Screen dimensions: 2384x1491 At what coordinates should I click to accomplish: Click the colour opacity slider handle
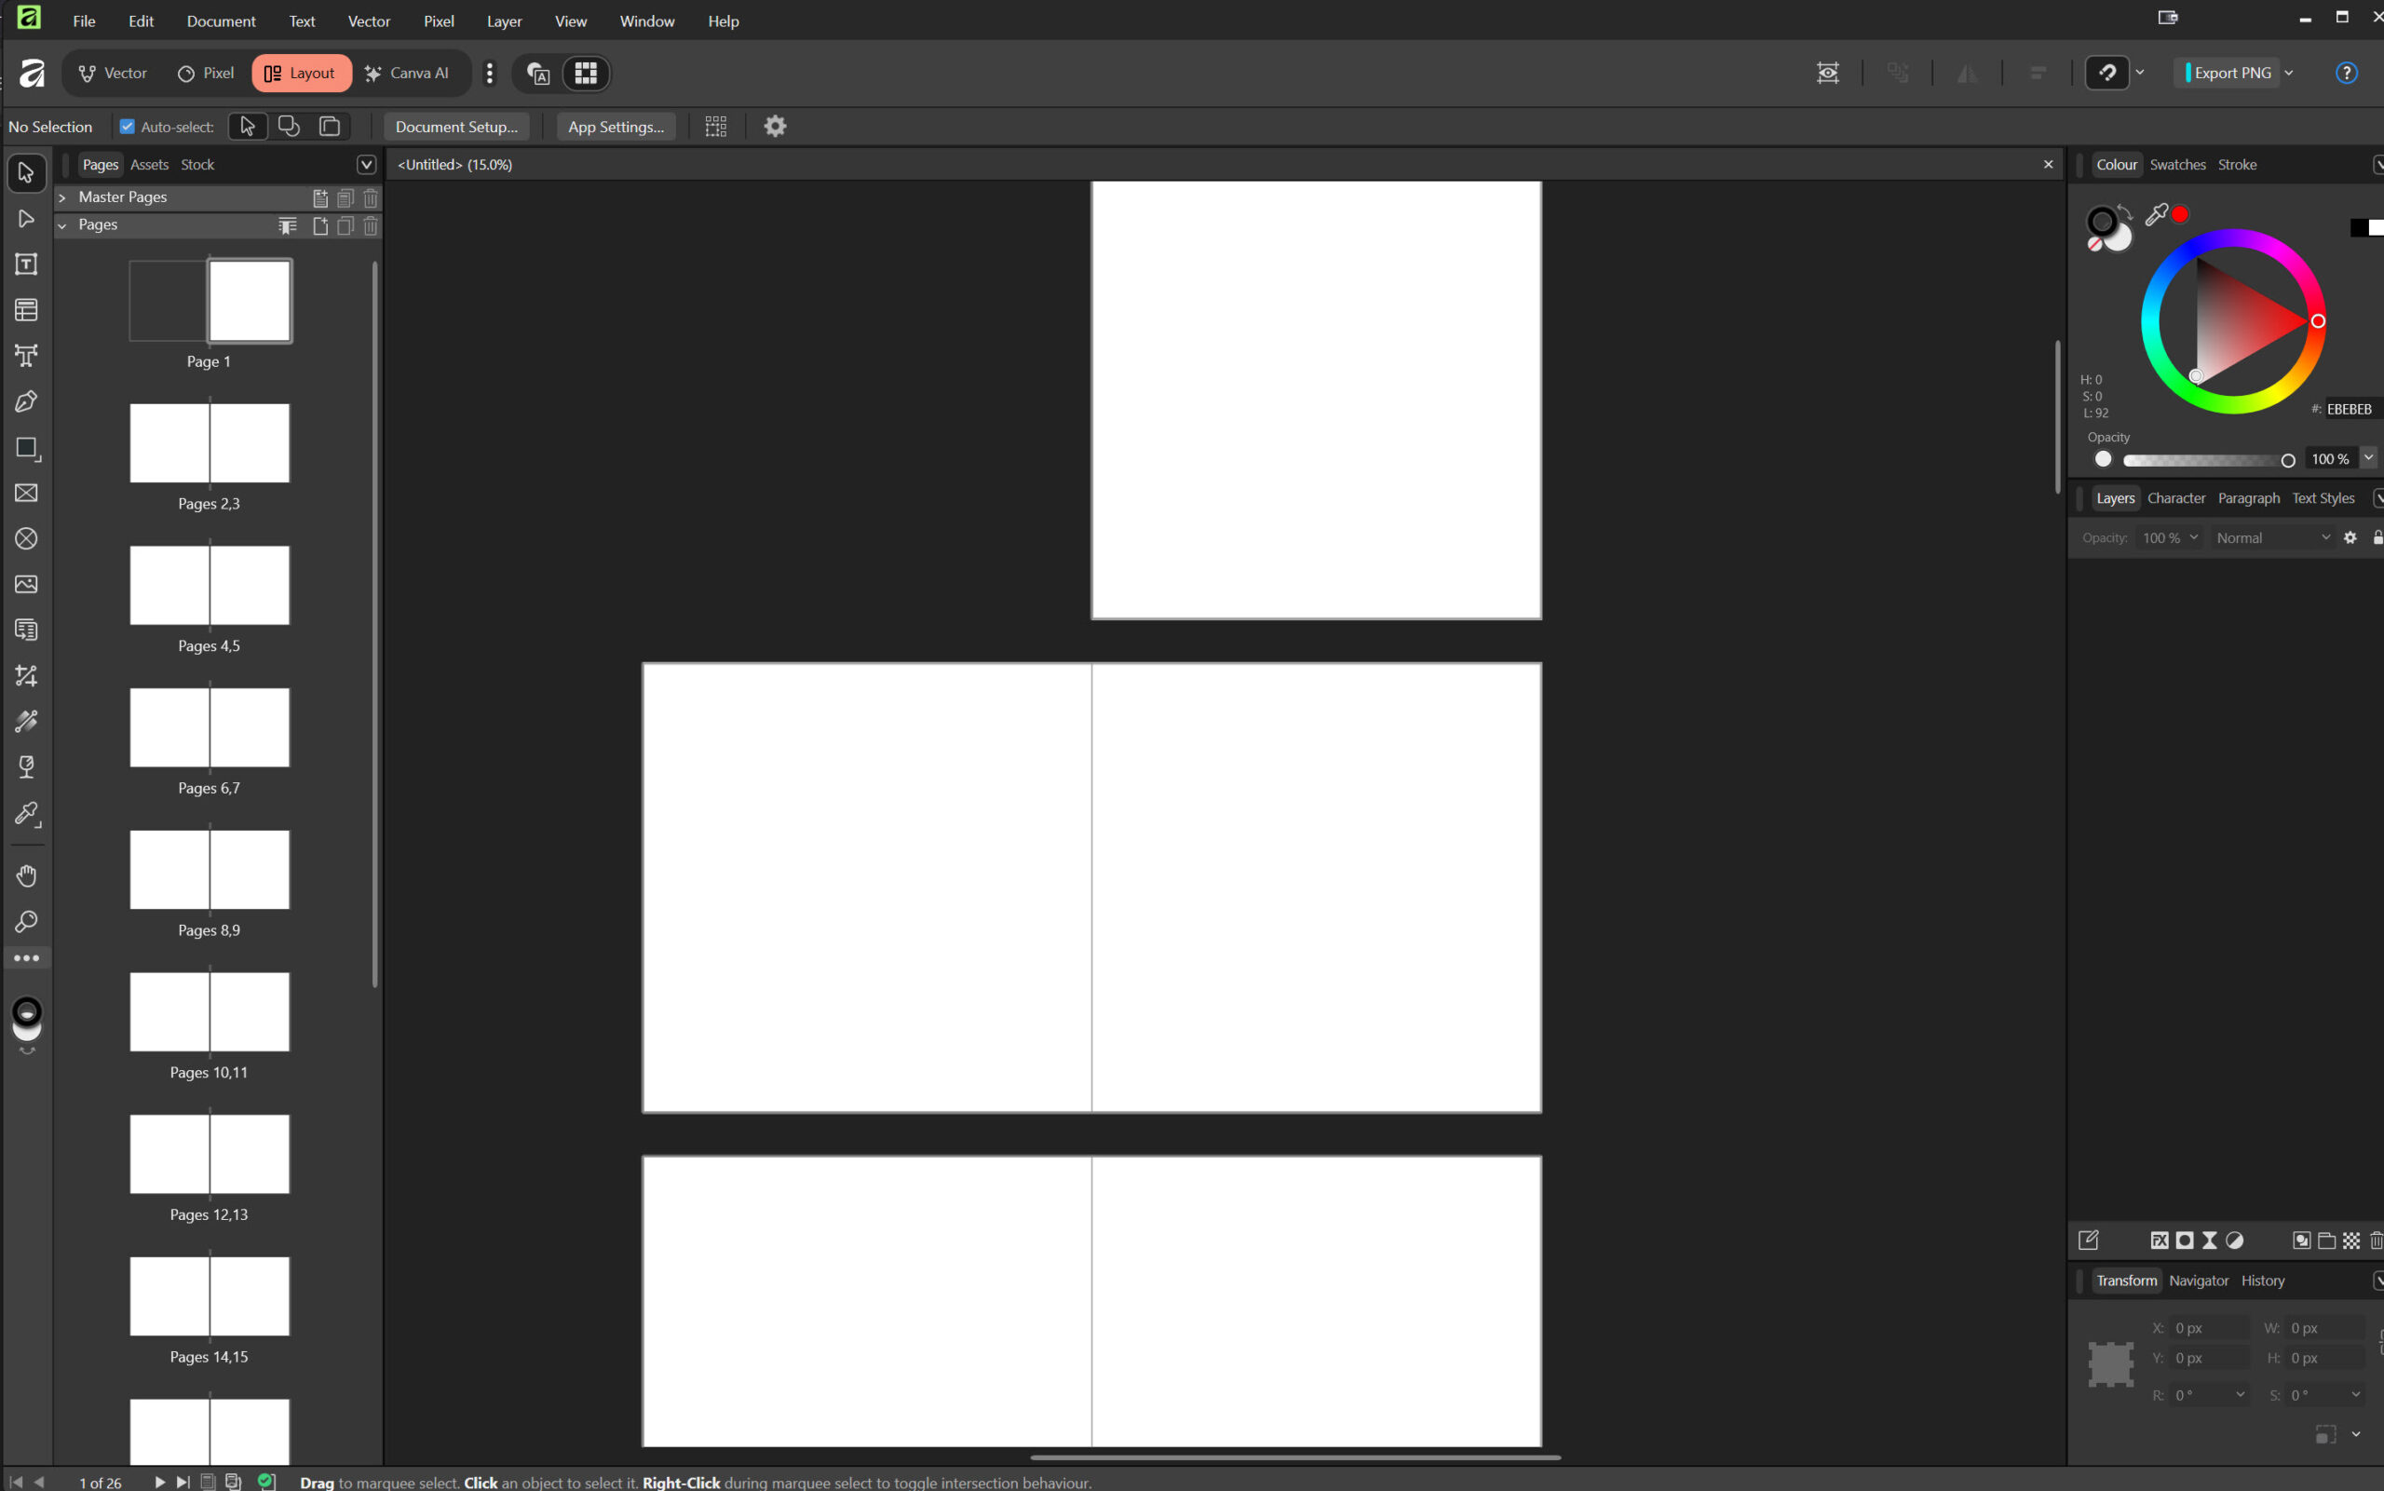2287,460
